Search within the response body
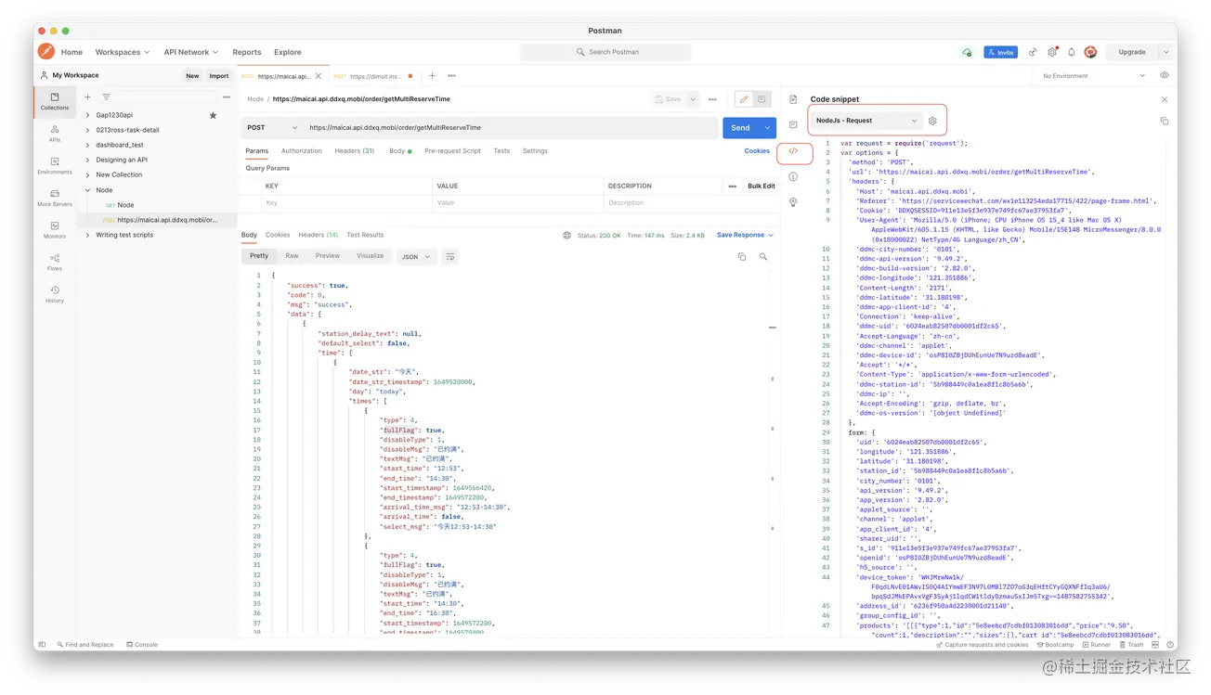1211x695 pixels. tap(763, 256)
